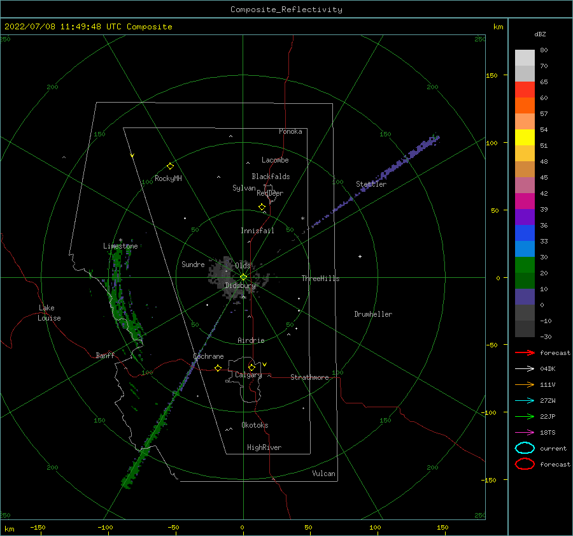Click the HighRiver label

264,448
